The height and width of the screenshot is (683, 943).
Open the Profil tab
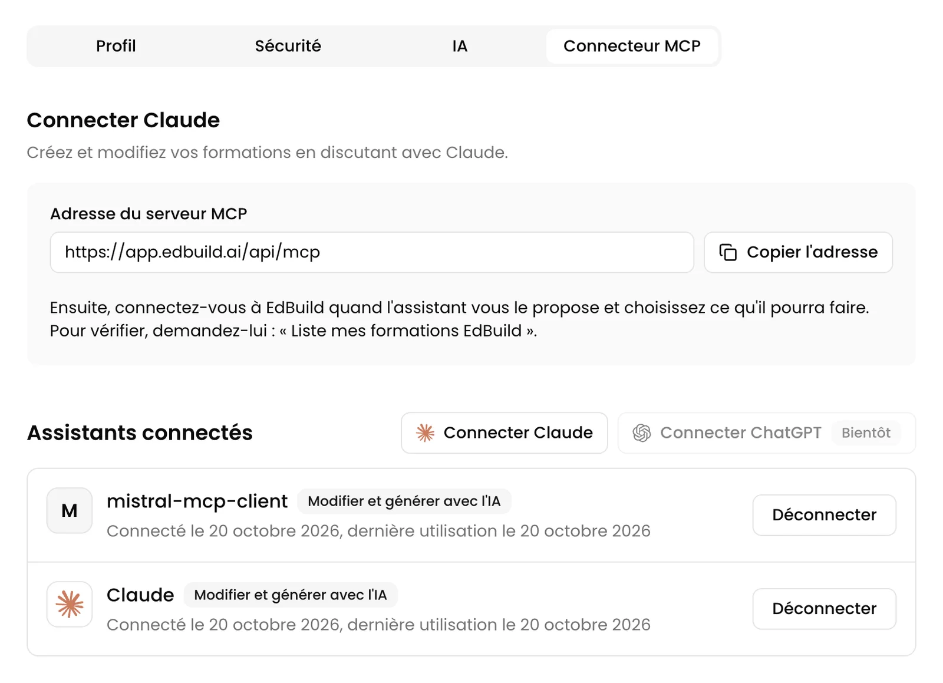pos(116,46)
